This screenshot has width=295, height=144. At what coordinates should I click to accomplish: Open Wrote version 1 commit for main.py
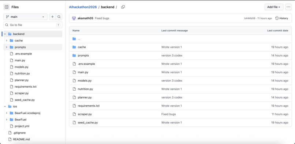click(172, 72)
